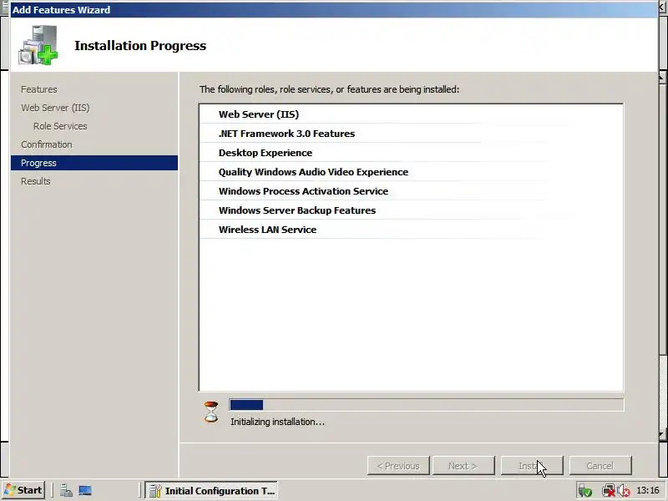The image size is (668, 501).
Task: Click the muted volume tray icon
Action: pos(624,491)
